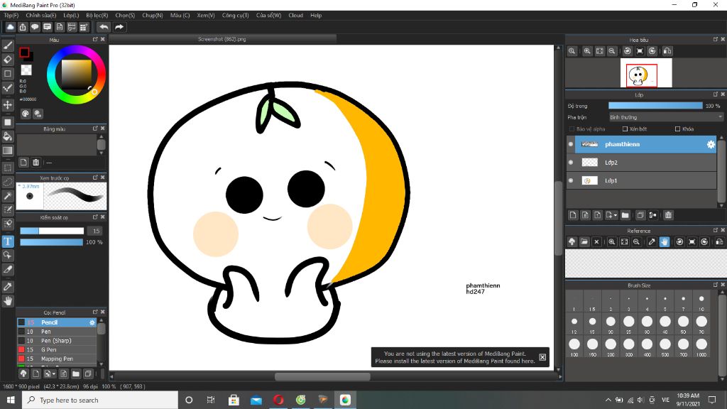Hide the Lớp1 layer
Viewport: 727px width, 409px height.
tap(571, 180)
